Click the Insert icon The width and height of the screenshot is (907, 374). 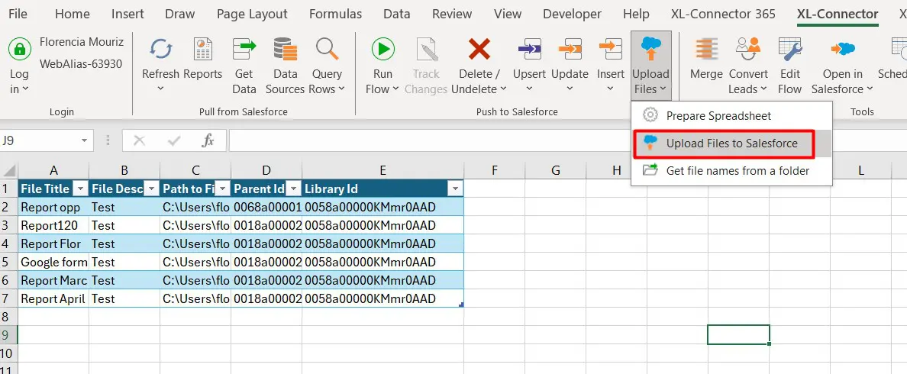tap(611, 49)
